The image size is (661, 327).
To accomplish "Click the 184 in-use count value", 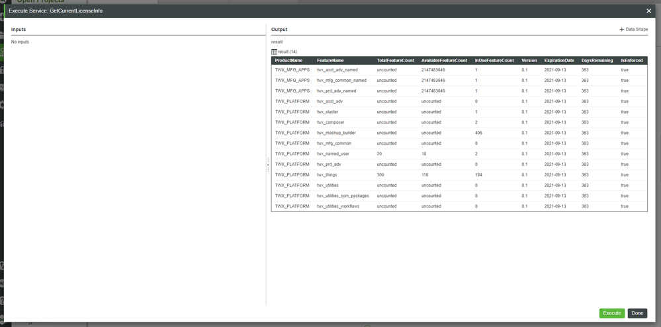I will (478, 175).
